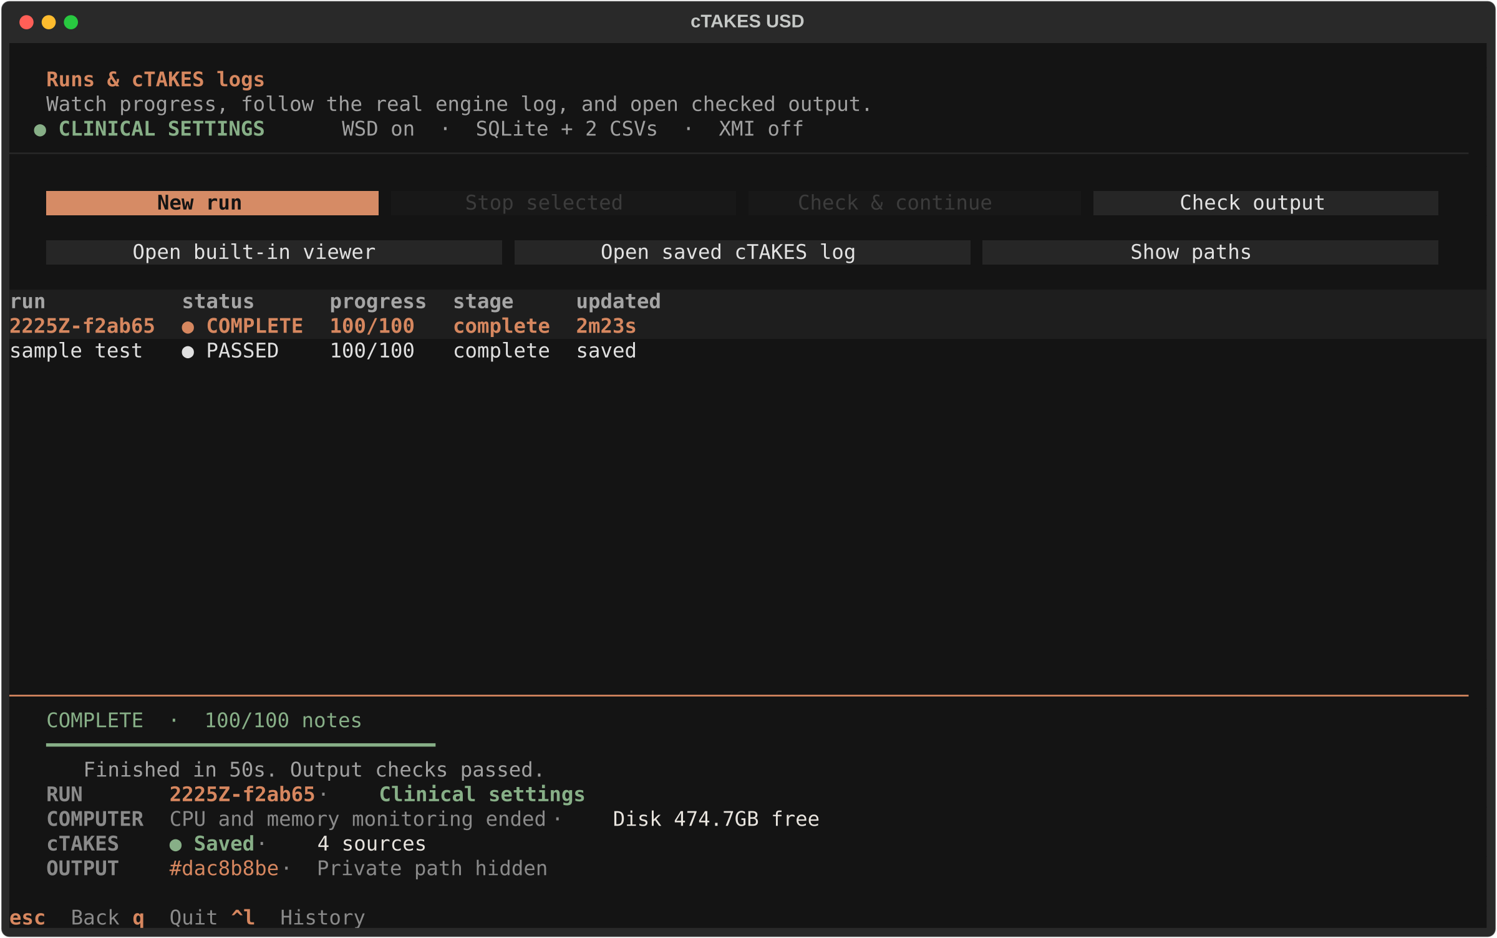
Task: Click SQLite + 2 CSVs text
Action: (566, 129)
